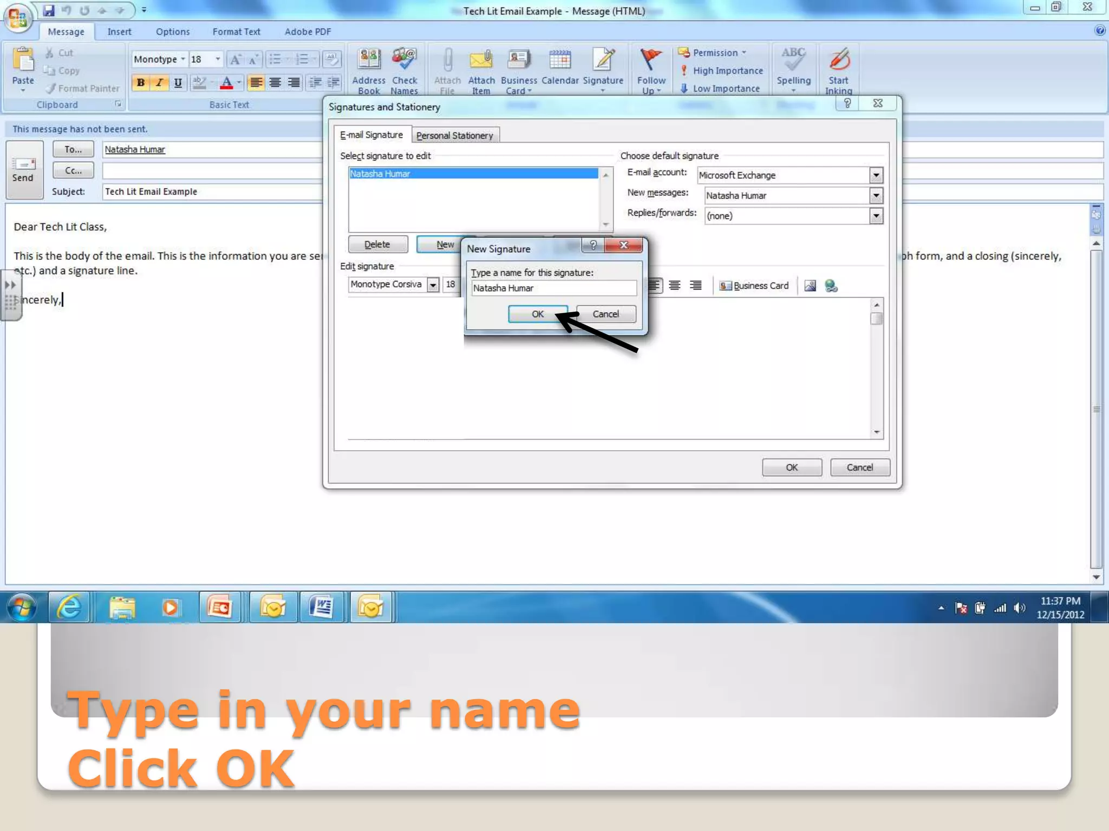
Task: Mark message as Low Importance
Action: tap(720, 88)
